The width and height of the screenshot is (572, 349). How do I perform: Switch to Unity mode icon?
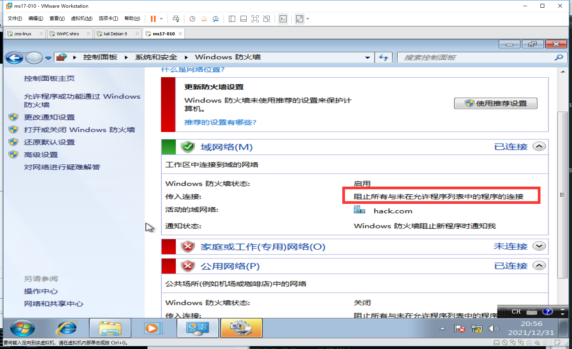267,19
